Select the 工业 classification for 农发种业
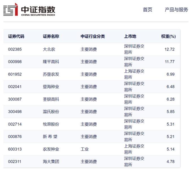 (x=85, y=149)
